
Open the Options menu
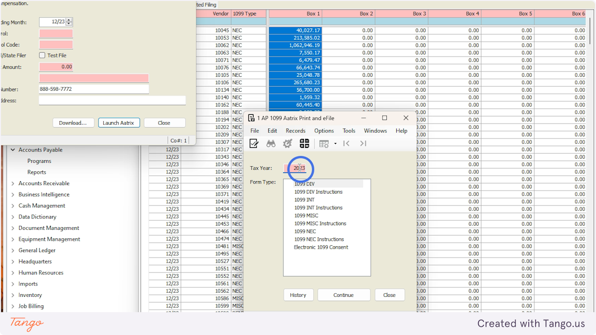pyautogui.click(x=324, y=131)
